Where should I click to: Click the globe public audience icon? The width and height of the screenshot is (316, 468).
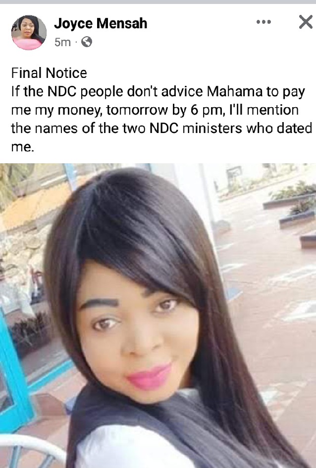click(x=86, y=42)
